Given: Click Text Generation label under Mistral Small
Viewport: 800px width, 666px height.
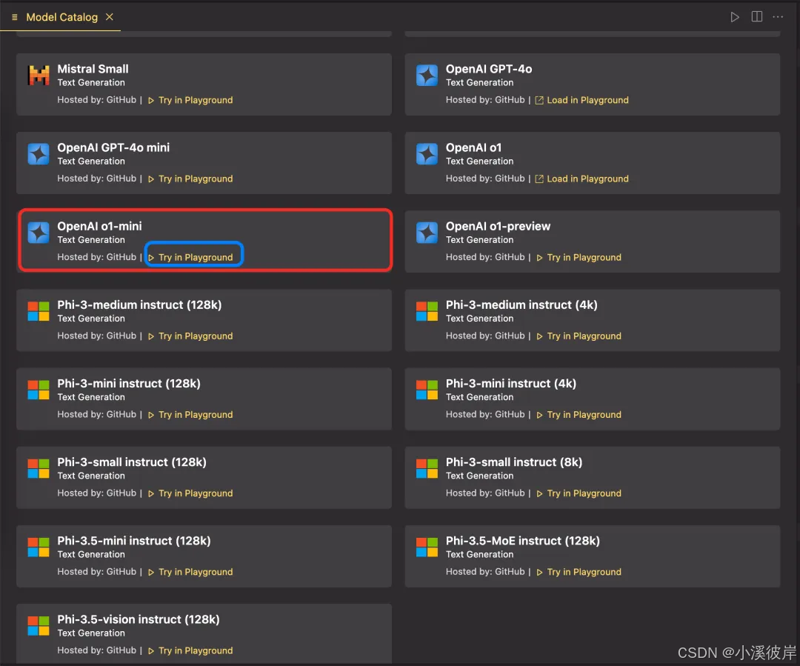Looking at the screenshot, I should (91, 83).
